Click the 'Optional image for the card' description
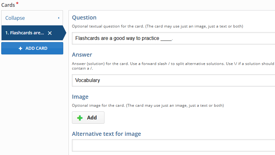The width and height of the screenshot is (275, 155). 148,105
